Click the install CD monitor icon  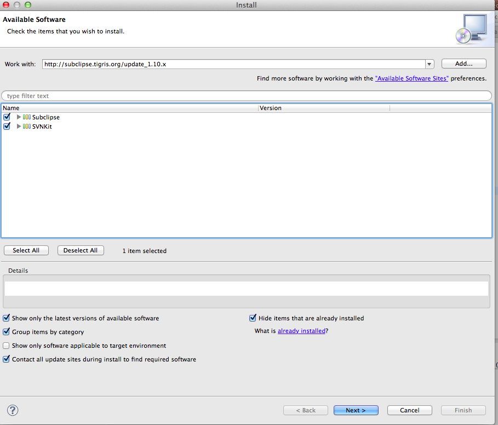(470, 29)
